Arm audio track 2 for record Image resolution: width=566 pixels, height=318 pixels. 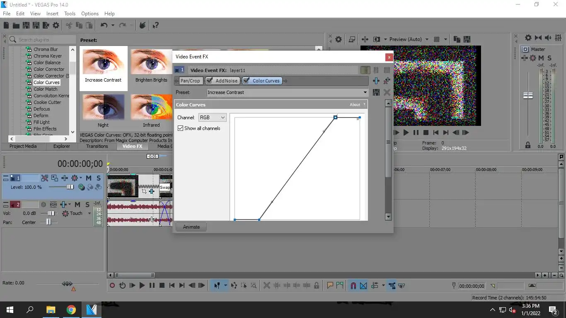pos(44,205)
